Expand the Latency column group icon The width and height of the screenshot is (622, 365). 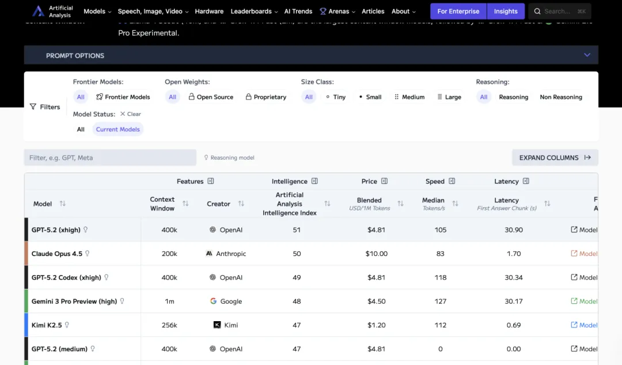point(526,181)
